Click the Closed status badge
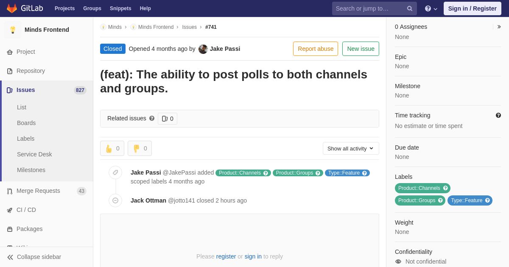 click(x=113, y=49)
